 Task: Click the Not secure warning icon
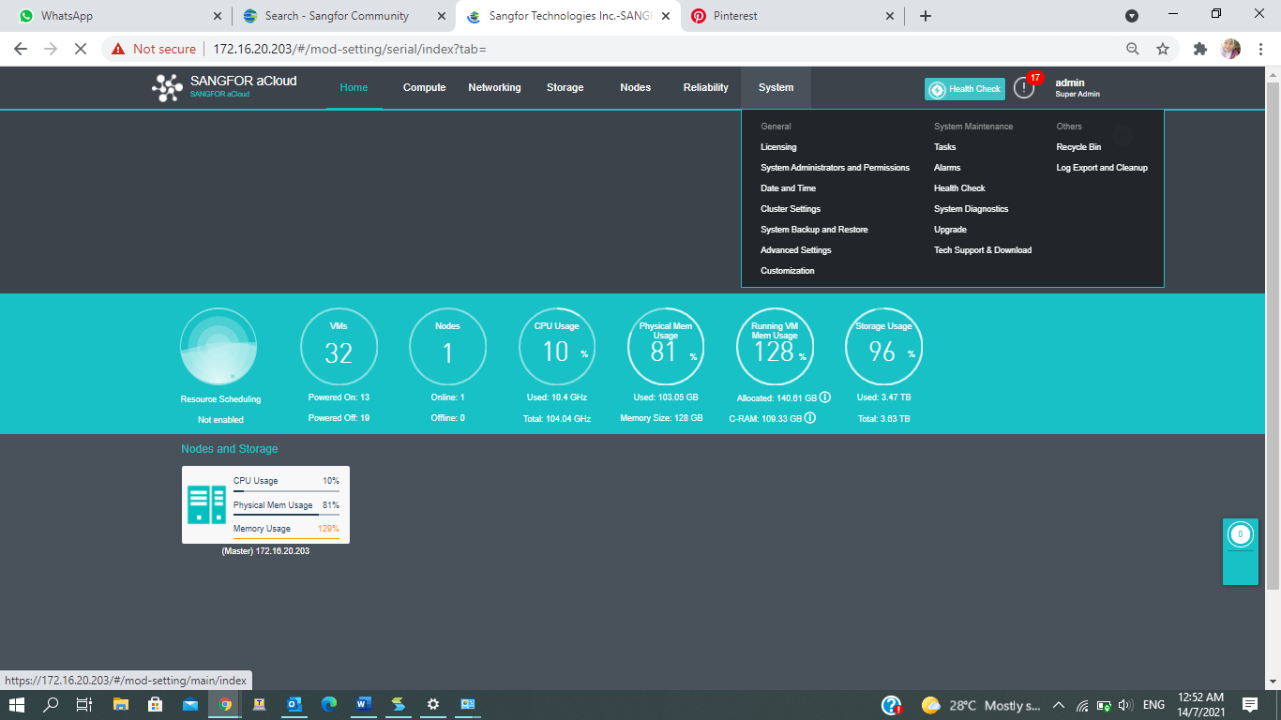tap(118, 49)
